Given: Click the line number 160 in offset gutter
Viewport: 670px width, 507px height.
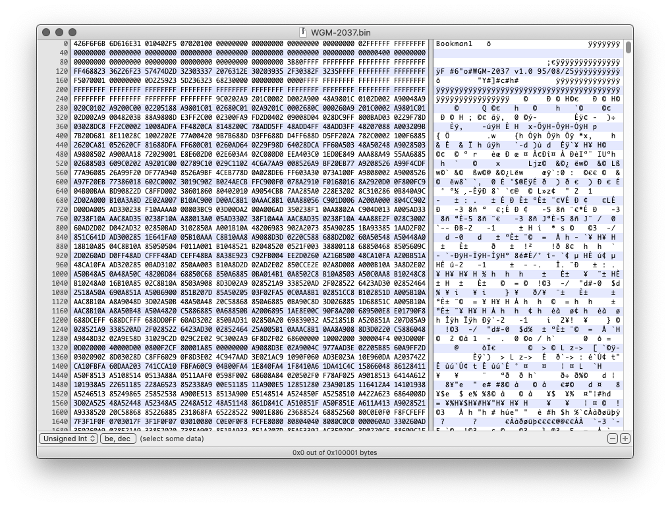Looking at the screenshot, I should click(x=61, y=78).
